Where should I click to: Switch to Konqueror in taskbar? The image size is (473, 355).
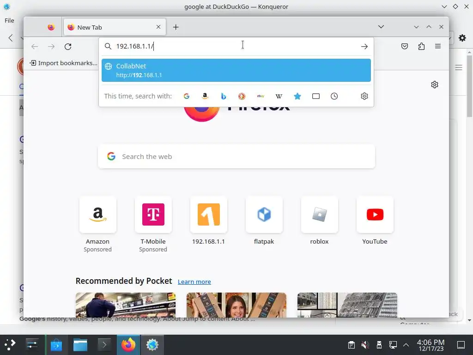152,344
